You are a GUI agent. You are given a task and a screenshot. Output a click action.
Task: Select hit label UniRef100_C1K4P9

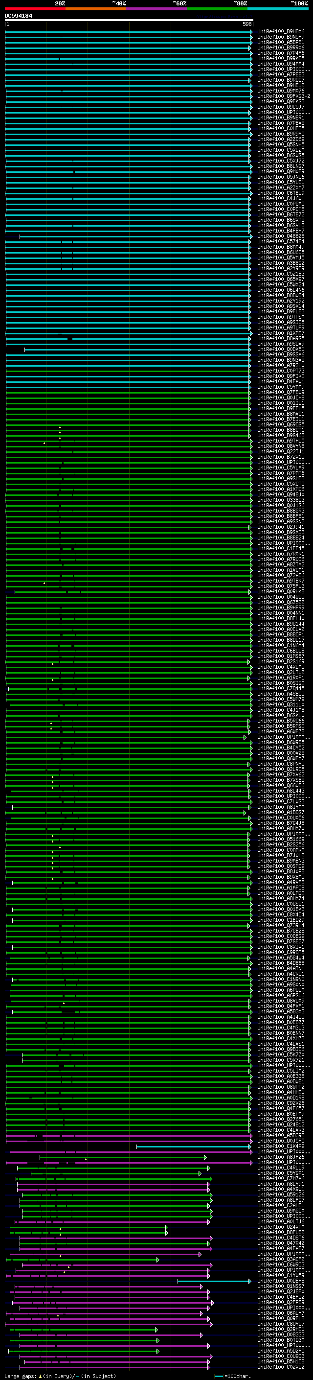click(281, 1146)
